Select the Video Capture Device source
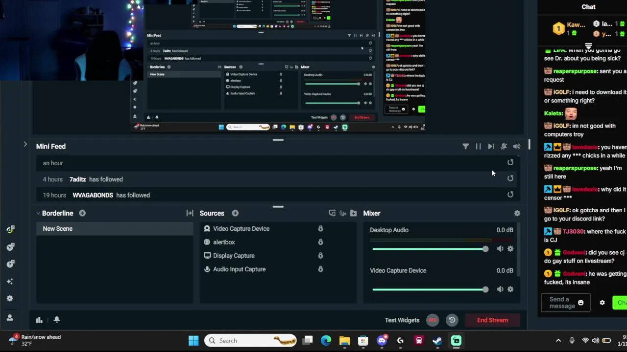The height and width of the screenshot is (352, 627). click(241, 229)
